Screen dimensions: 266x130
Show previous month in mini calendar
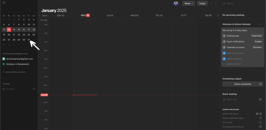pyautogui.click(x=30, y=11)
